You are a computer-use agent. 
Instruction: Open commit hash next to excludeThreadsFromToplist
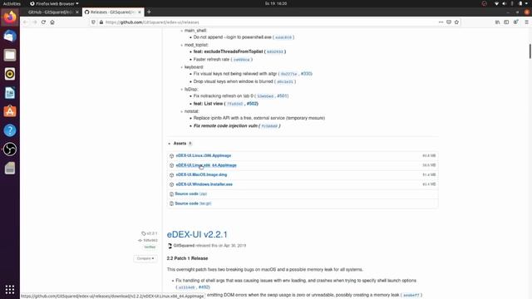click(275, 51)
